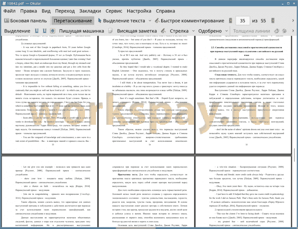Select the strikeout annotation icon
298x229 pixels.
[52, 31]
